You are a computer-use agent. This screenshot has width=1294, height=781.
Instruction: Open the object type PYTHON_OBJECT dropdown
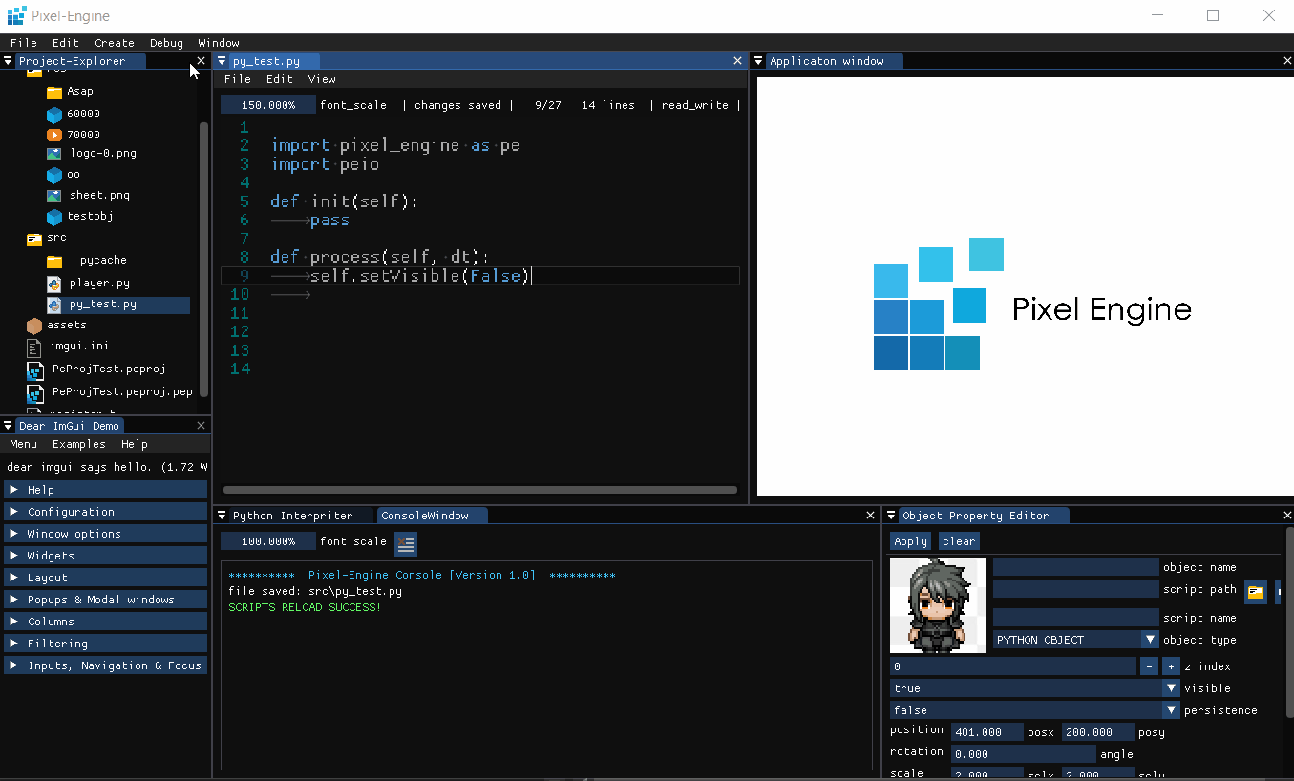coord(1075,640)
